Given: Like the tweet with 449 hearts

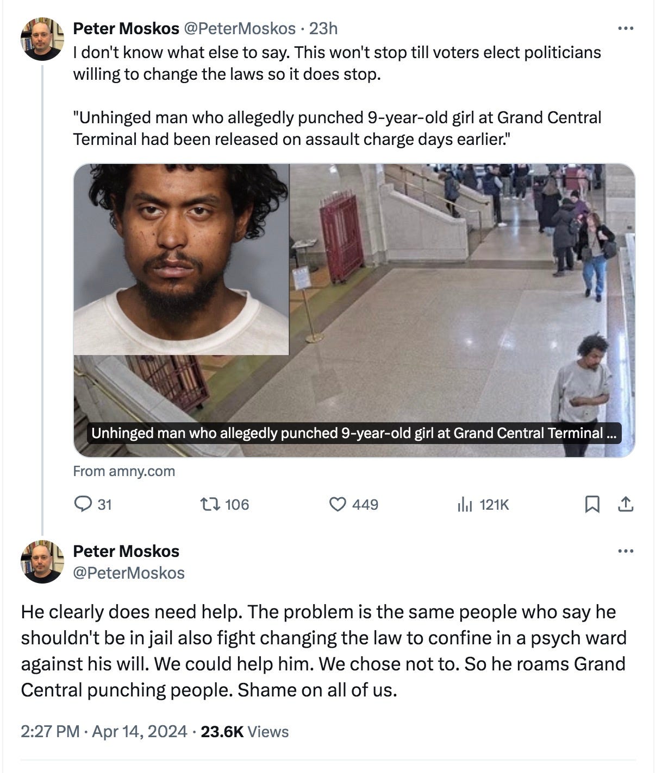Looking at the screenshot, I should tap(338, 505).
